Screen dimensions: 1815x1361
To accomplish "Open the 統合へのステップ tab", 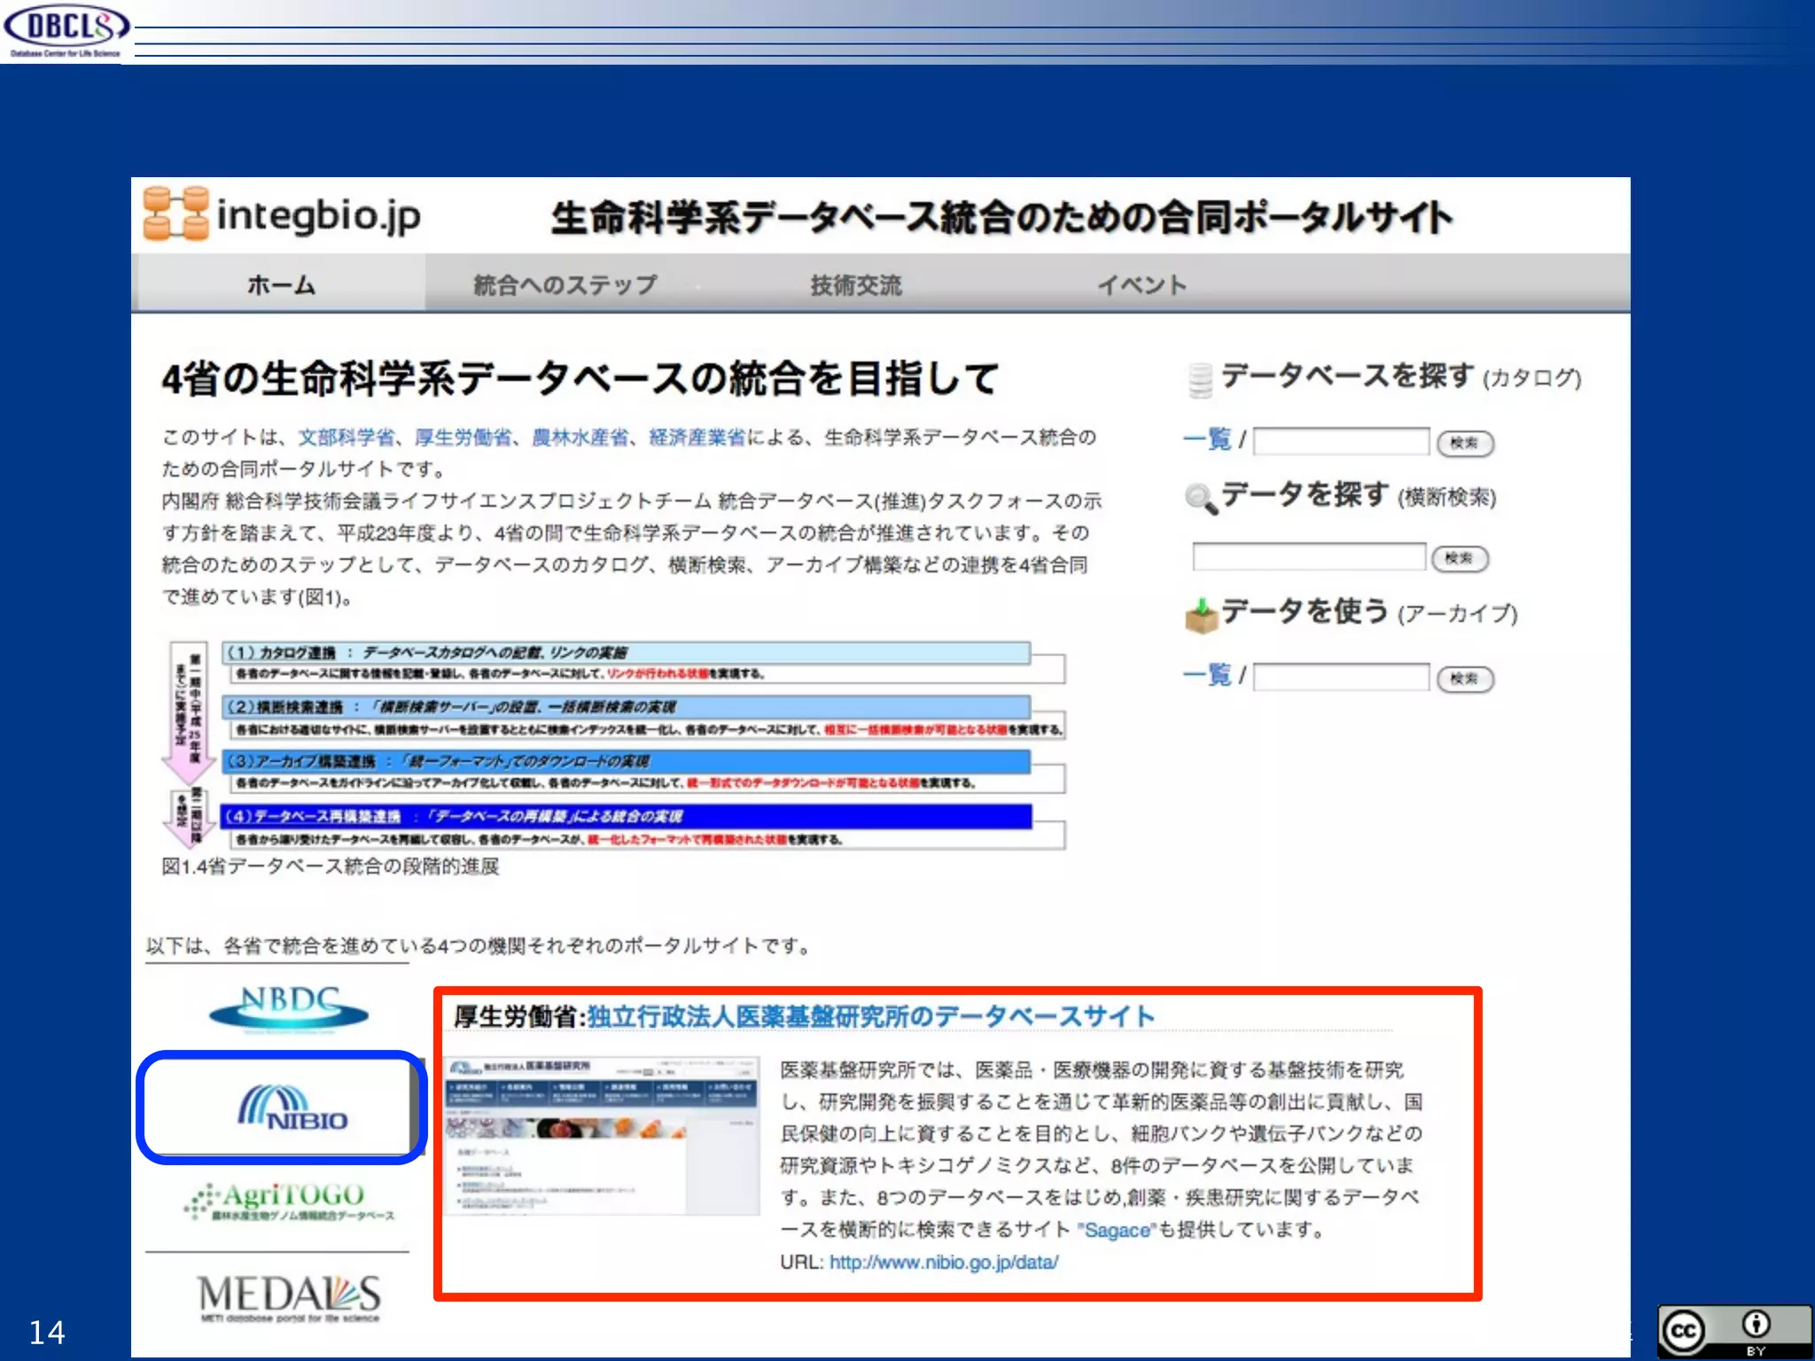I will coord(565,285).
